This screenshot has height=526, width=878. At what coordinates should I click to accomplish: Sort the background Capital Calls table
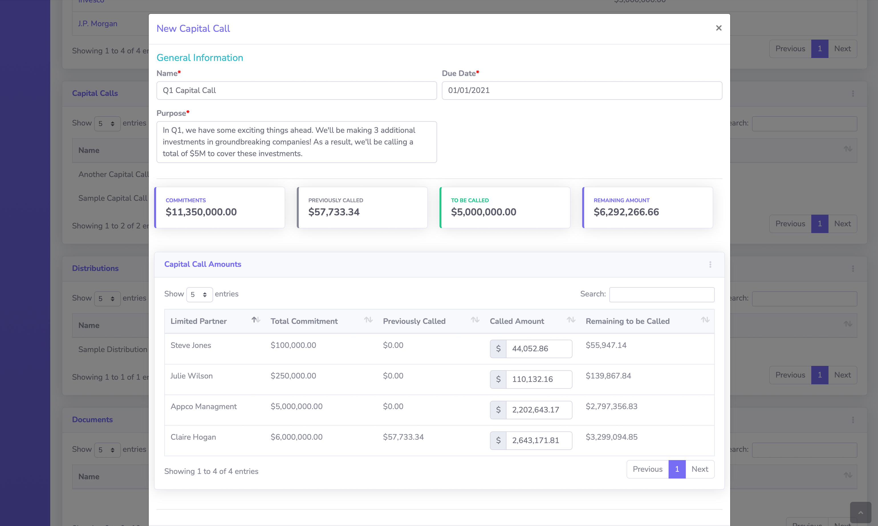(x=847, y=149)
